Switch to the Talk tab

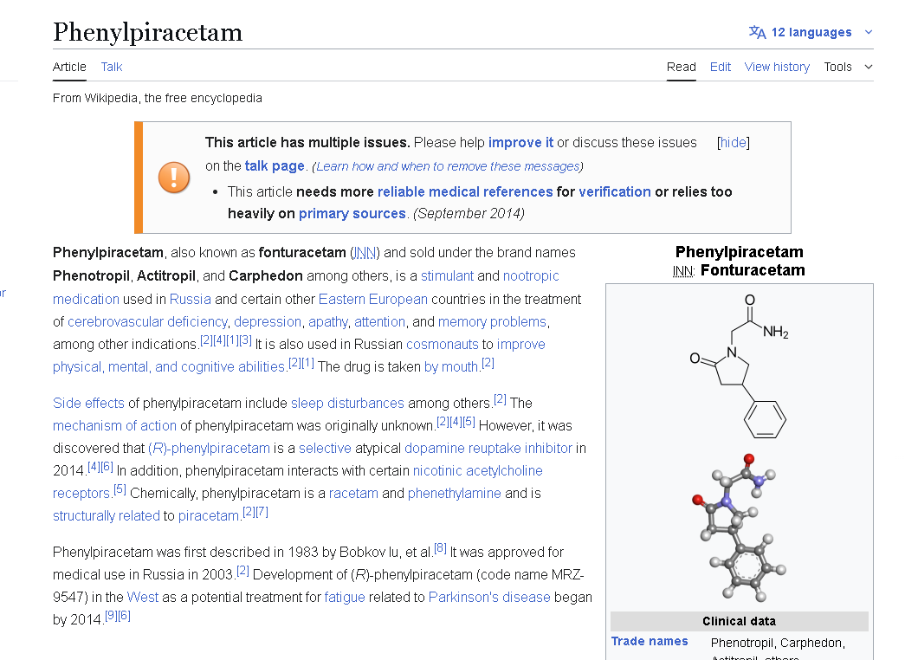111,67
